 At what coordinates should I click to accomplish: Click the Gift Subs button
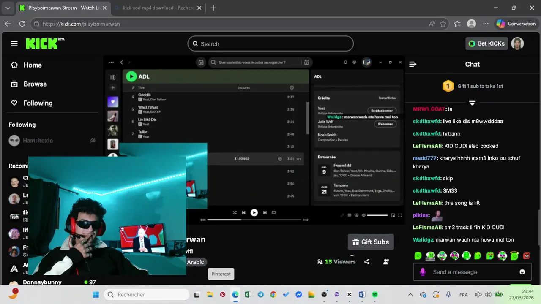coord(371,242)
